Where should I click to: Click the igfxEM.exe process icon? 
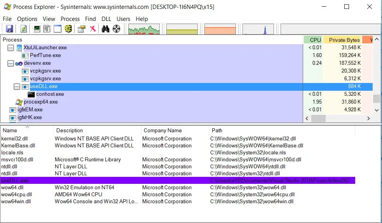[13, 110]
